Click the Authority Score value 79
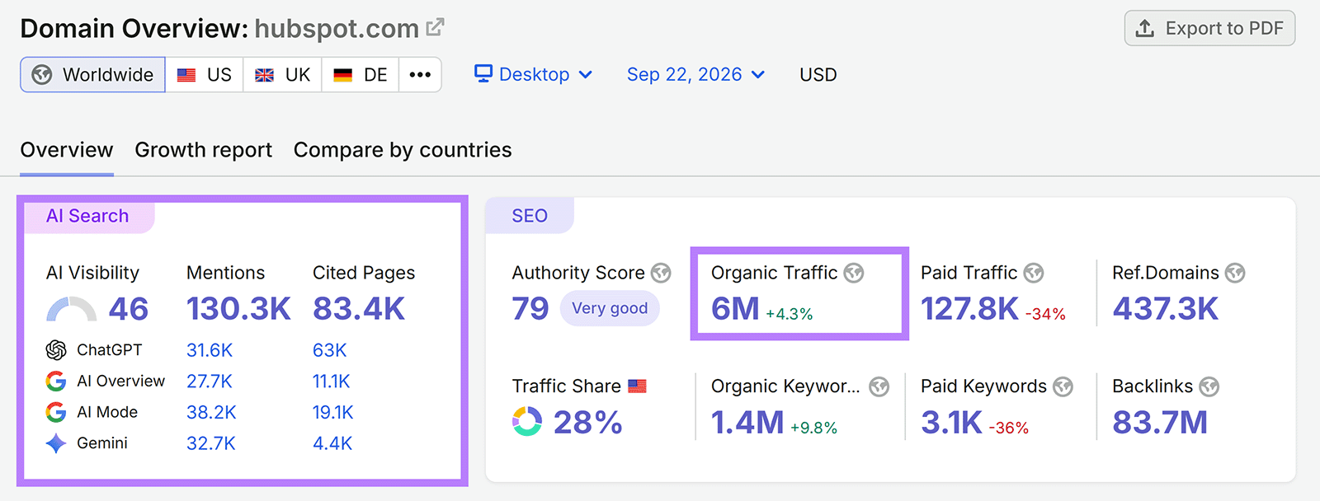Image resolution: width=1320 pixels, height=501 pixels. point(530,309)
